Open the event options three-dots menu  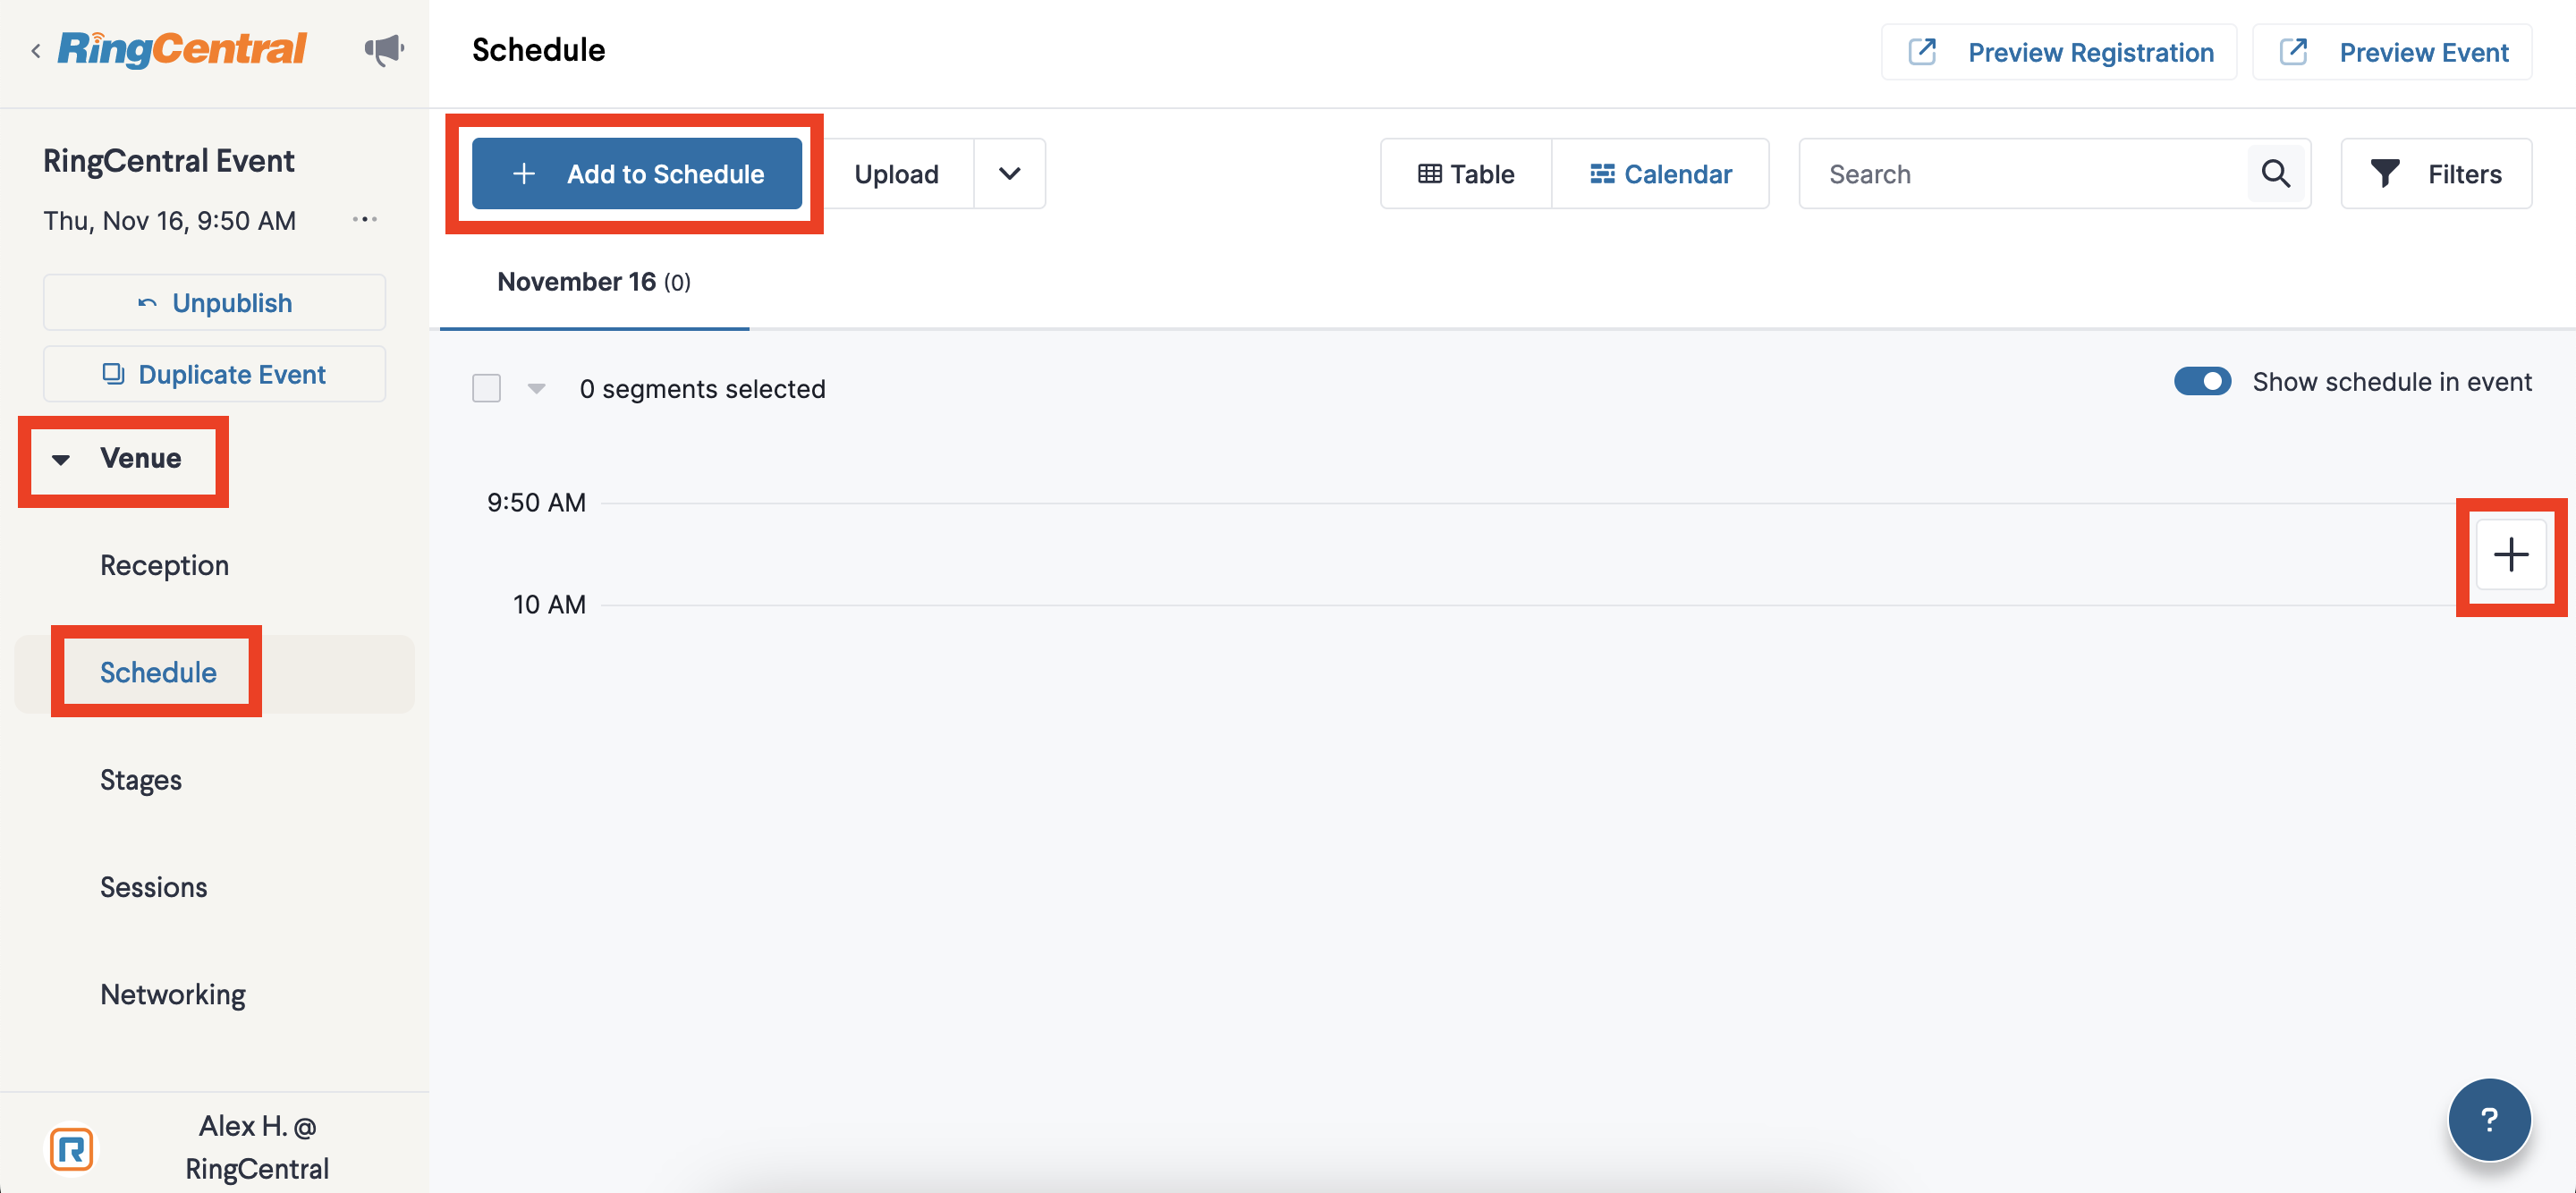coord(365,219)
